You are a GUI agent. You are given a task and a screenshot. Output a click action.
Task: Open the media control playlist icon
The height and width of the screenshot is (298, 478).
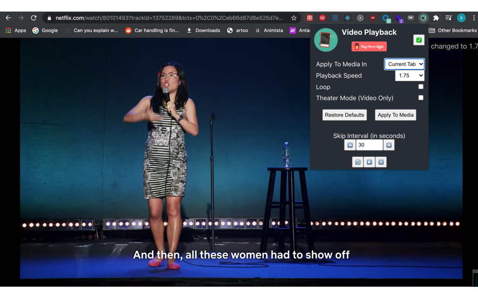click(448, 18)
